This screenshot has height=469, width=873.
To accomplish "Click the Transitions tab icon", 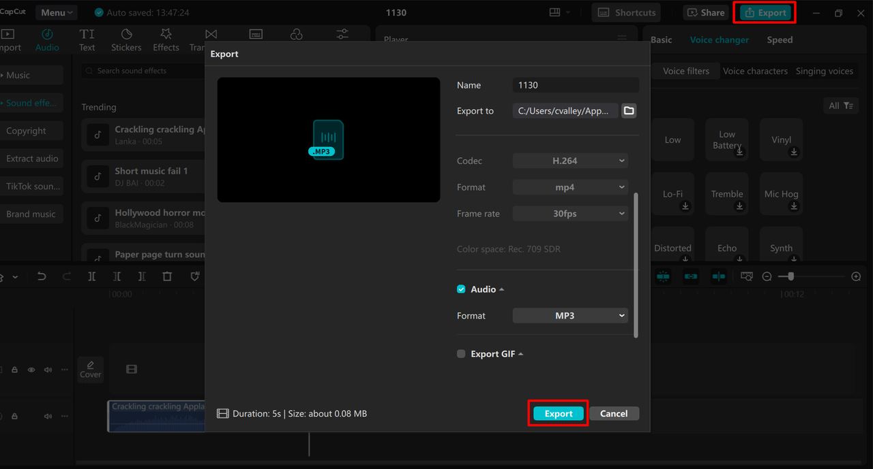I will click(211, 35).
